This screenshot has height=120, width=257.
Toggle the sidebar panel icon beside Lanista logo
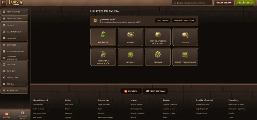4,3
